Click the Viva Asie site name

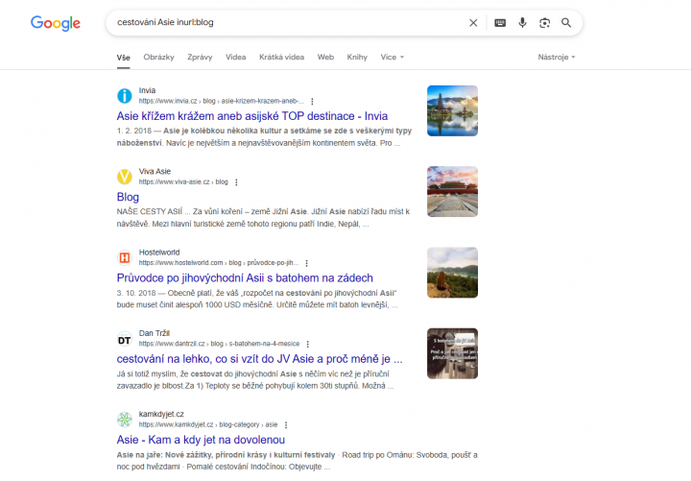[155, 172]
